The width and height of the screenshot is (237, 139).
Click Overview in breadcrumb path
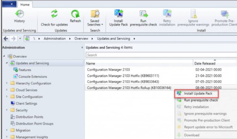pos(81,39)
